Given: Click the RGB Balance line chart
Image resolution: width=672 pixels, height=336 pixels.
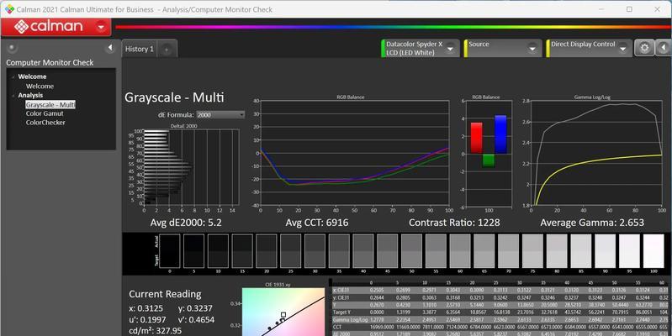Looking at the screenshot, I should [354, 153].
